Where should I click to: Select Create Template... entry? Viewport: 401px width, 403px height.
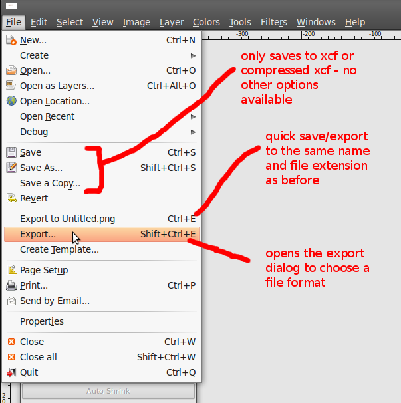coord(102,249)
